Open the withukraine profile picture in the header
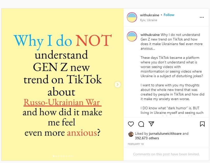Image resolution: width=210 pixels, height=163 pixels. (x=132, y=17)
